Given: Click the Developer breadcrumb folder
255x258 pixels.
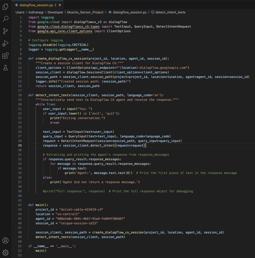Looking at the screenshot, I should point(55,12).
